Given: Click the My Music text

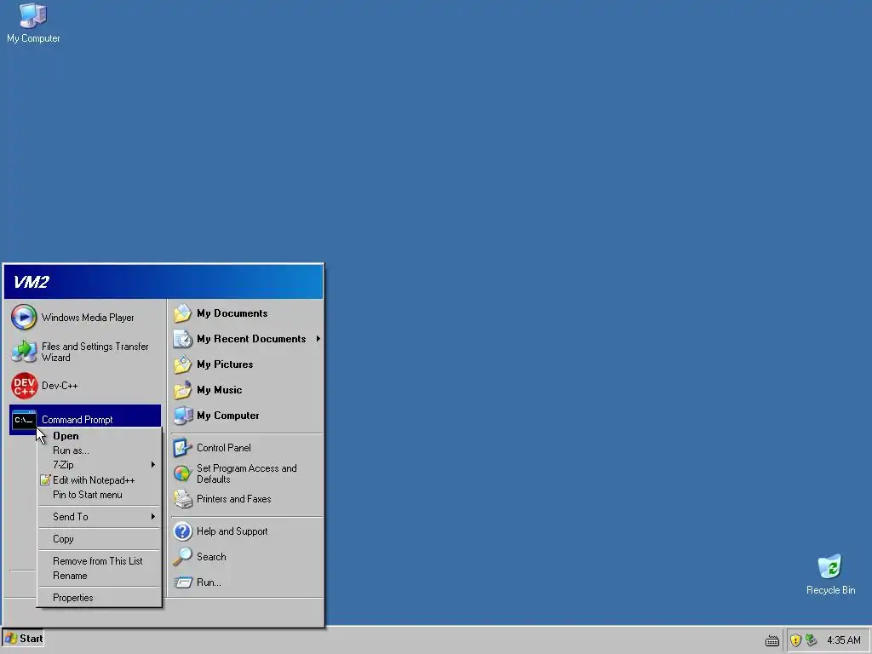Looking at the screenshot, I should [x=219, y=390].
